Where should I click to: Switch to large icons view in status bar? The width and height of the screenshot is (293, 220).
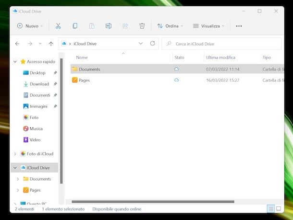279,208
